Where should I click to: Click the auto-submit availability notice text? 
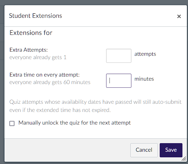click(95, 106)
